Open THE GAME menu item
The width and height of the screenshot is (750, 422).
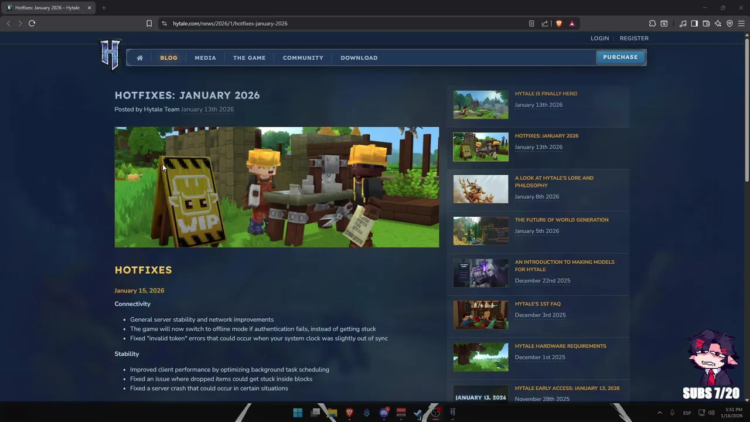click(249, 57)
